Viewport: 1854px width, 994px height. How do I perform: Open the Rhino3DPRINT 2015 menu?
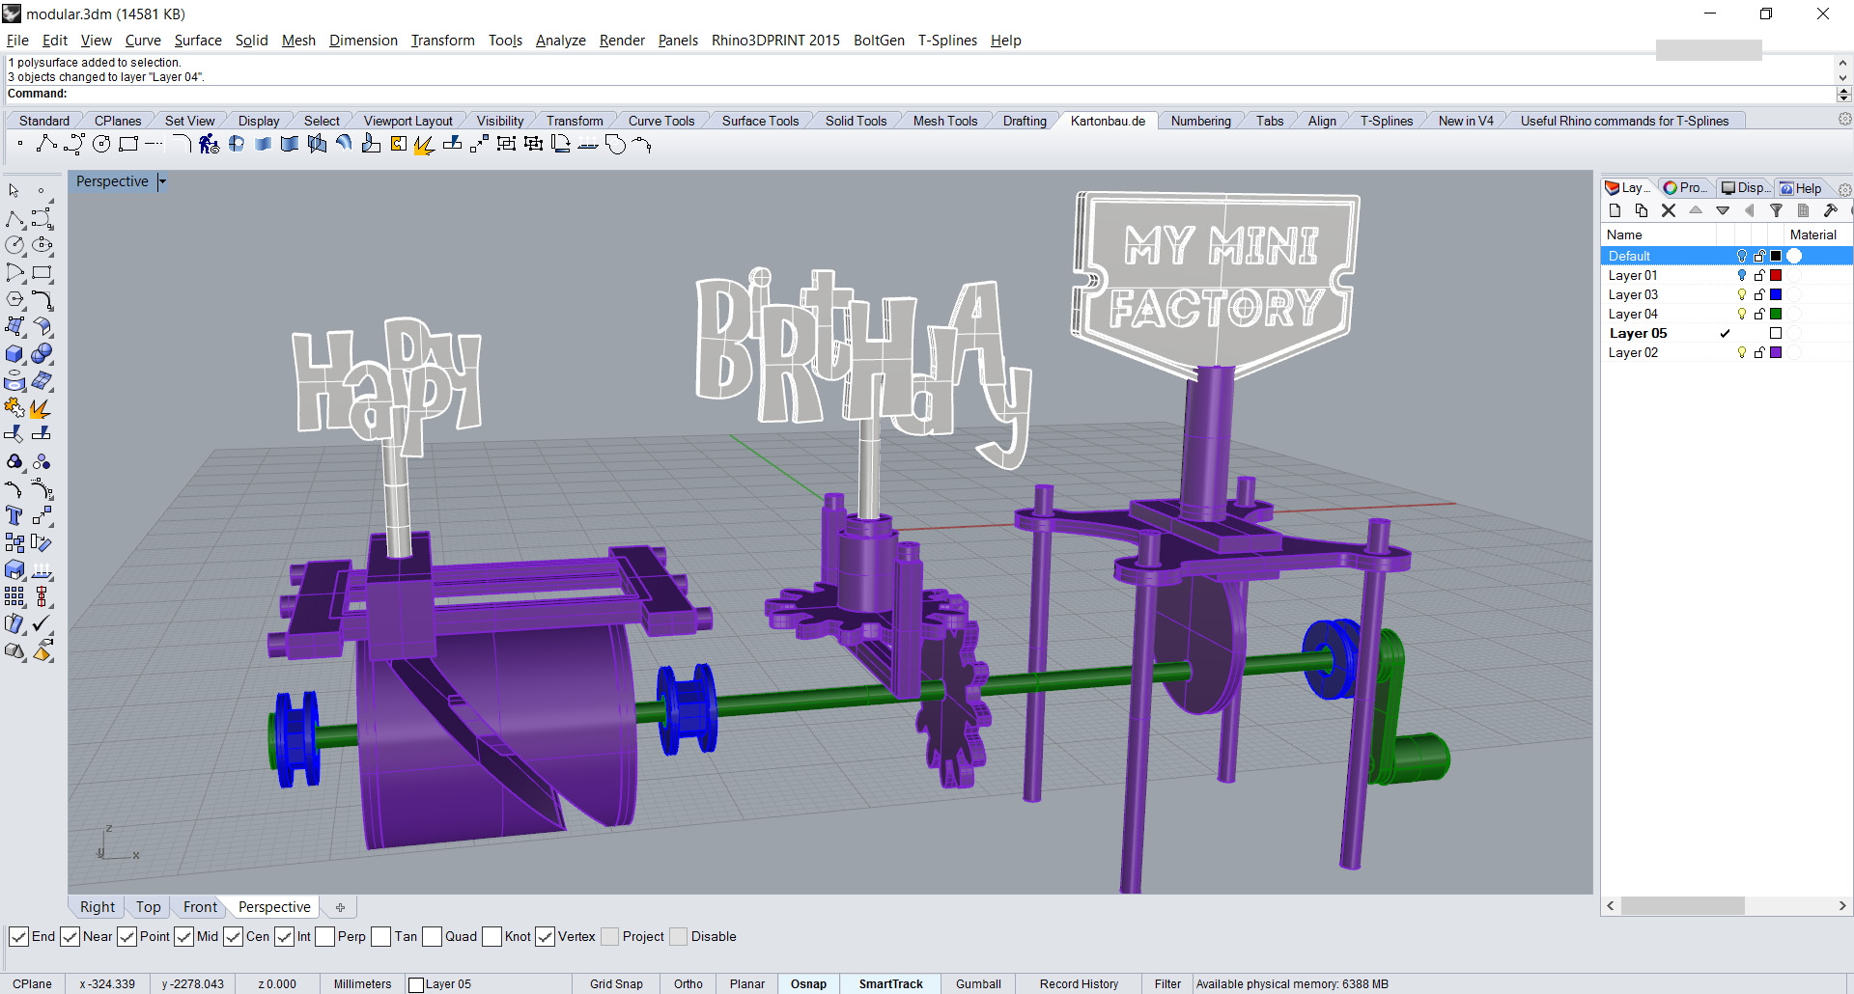tap(775, 41)
